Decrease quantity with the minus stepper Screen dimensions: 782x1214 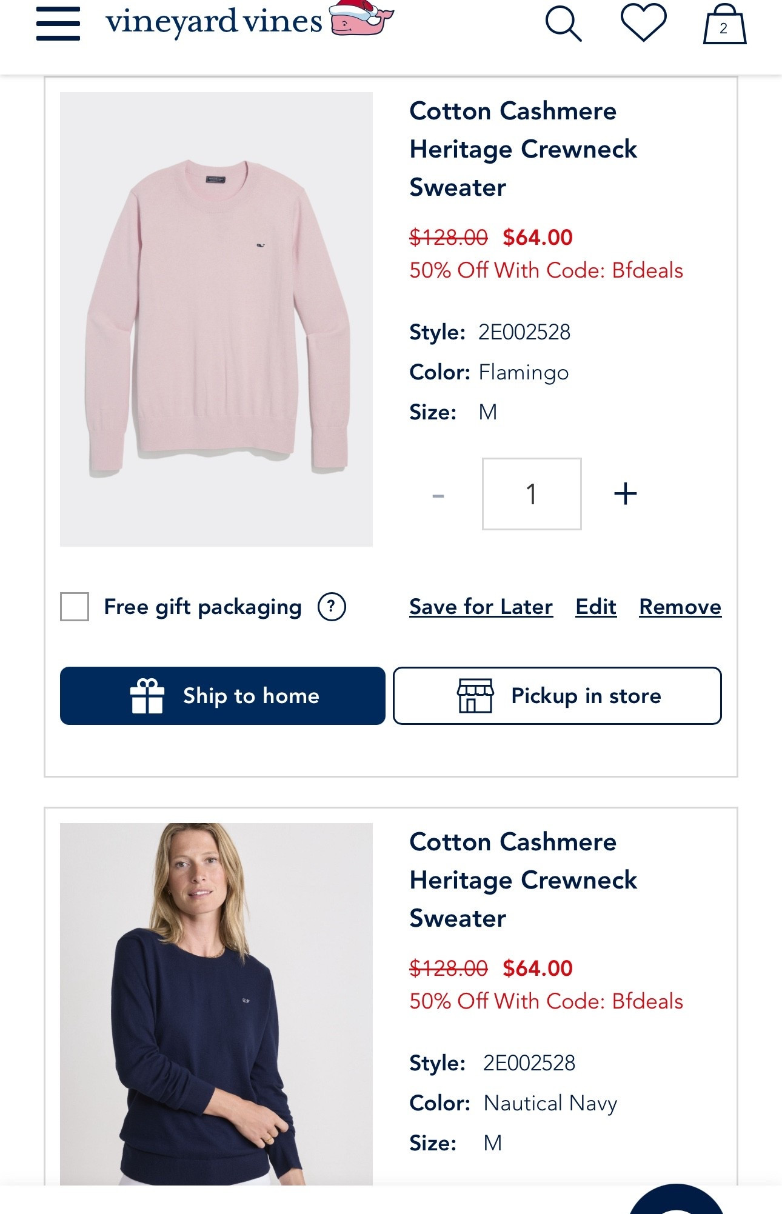click(x=438, y=494)
